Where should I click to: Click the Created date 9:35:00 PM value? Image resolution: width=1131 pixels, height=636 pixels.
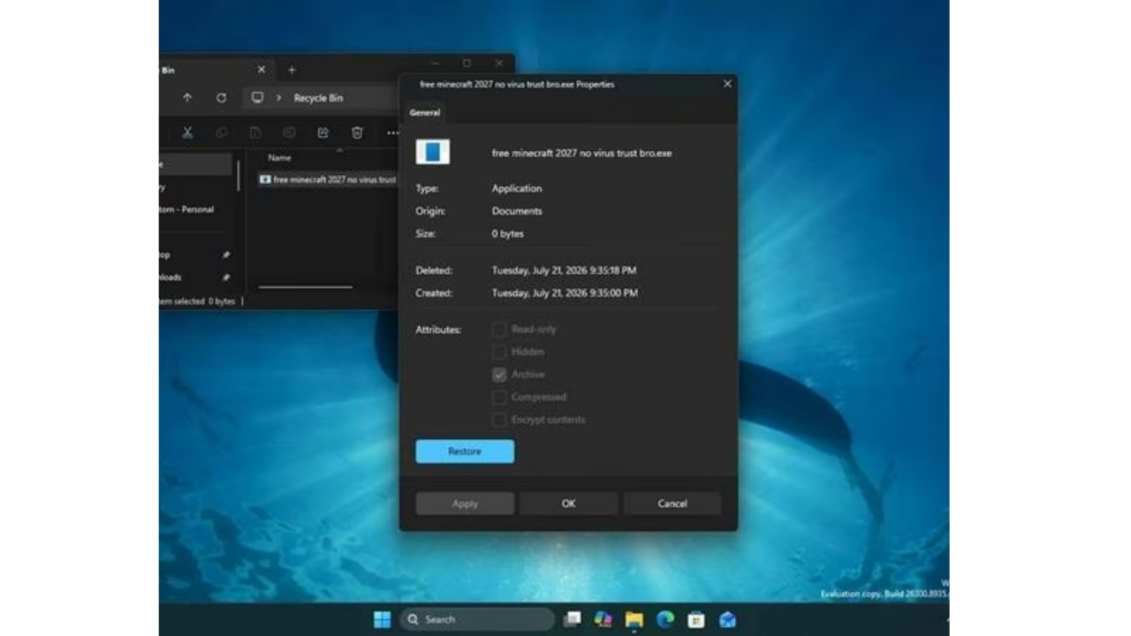point(565,292)
